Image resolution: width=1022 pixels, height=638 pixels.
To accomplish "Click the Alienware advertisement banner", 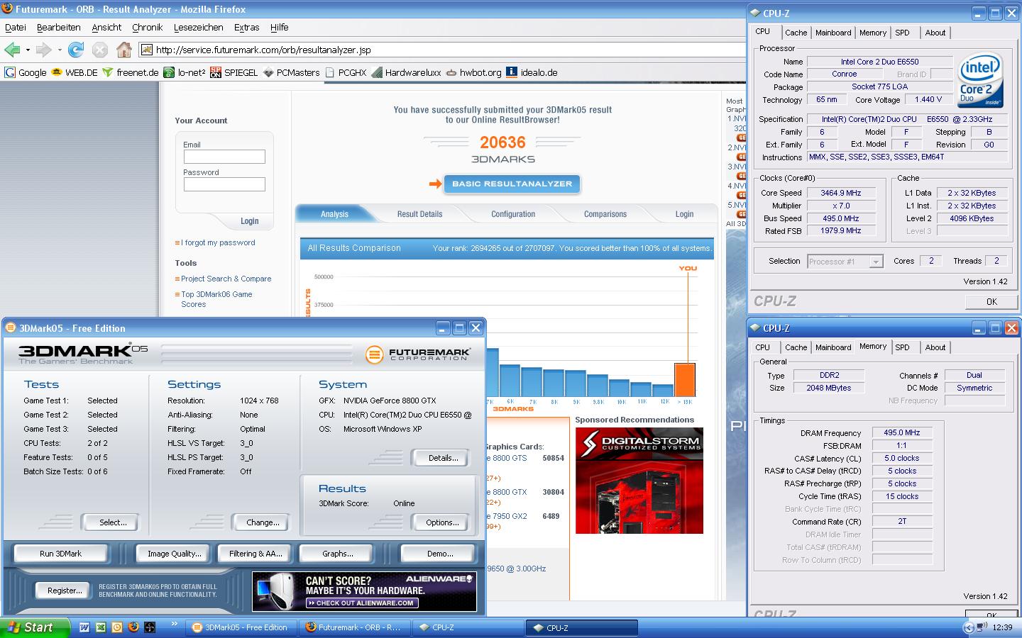I will click(x=364, y=591).
